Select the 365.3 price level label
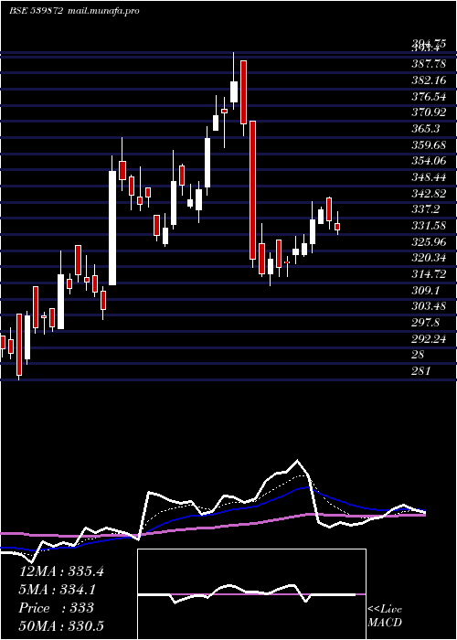The width and height of the screenshot is (457, 640). pos(425,129)
